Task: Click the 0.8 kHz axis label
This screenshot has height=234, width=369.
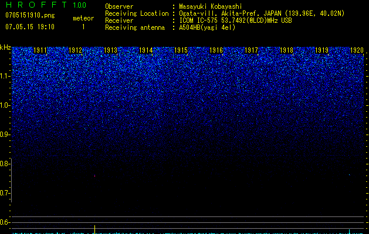Action: (x=4, y=164)
